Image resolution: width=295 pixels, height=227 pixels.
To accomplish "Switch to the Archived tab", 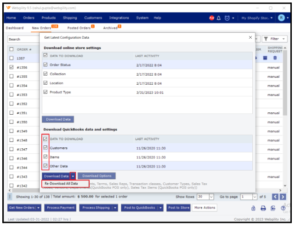I will 110,28.
